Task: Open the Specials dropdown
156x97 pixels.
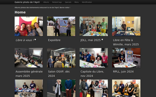Action: click(68, 2)
